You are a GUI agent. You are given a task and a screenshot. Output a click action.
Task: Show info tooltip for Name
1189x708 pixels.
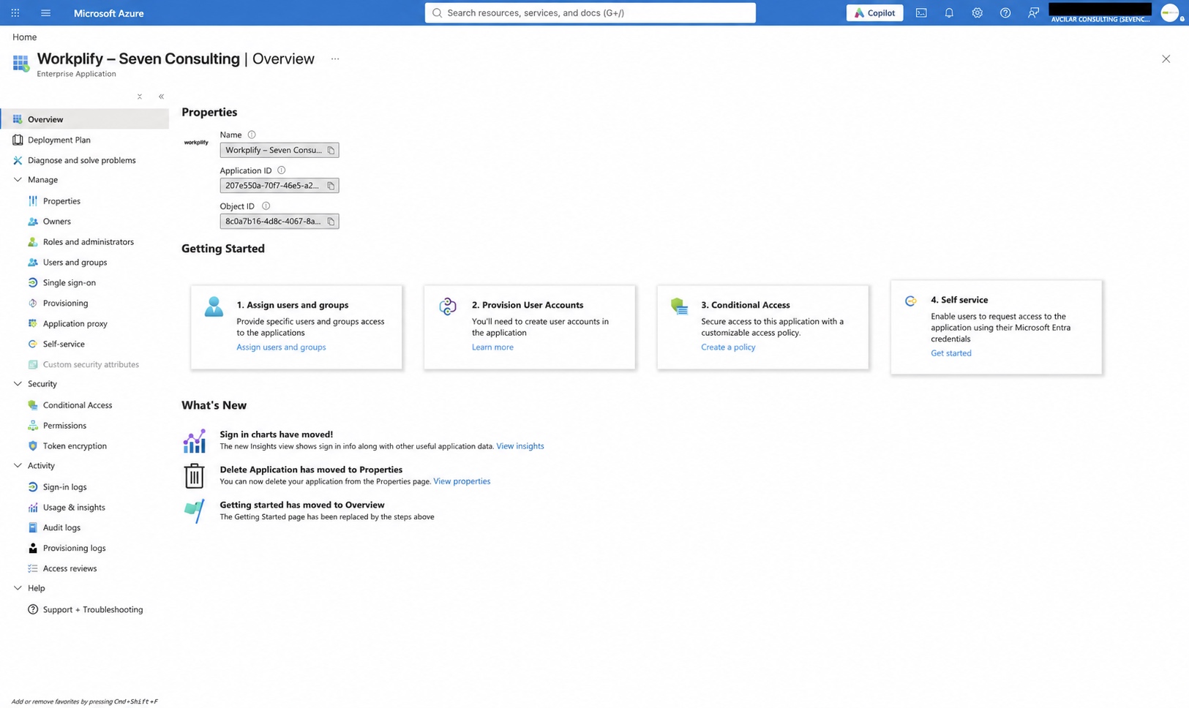point(252,135)
